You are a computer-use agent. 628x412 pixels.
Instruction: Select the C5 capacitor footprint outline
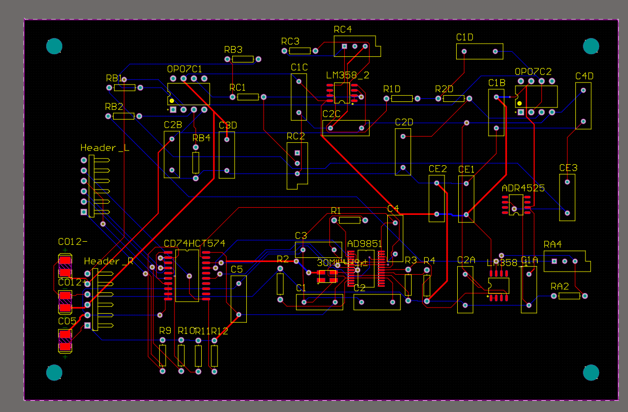[x=238, y=299]
